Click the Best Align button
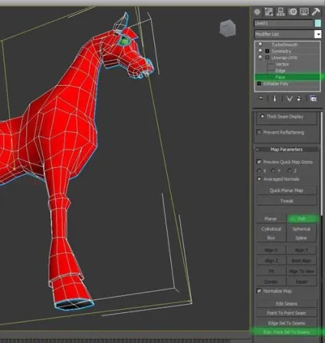Image resolution: width=325 pixels, height=343 pixels. (x=301, y=261)
